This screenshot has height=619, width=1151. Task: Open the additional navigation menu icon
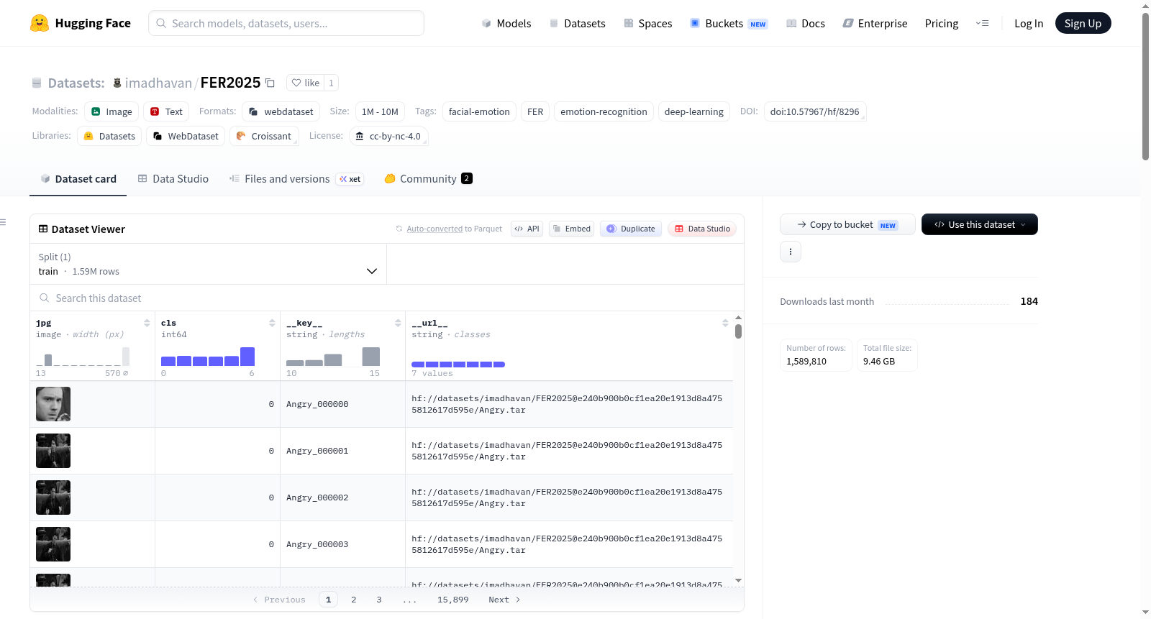pyautogui.click(x=982, y=23)
